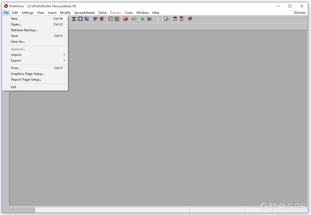Click the blue dotted grid toolbar icon

87,19
